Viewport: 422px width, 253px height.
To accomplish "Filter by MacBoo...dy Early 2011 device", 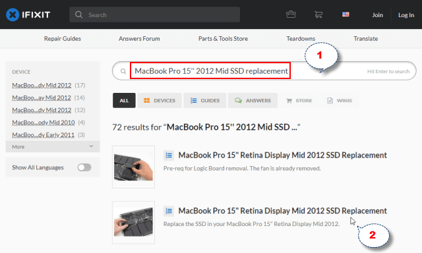I will pyautogui.click(x=43, y=134).
